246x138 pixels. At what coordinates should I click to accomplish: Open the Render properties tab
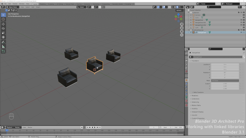coord(187,57)
